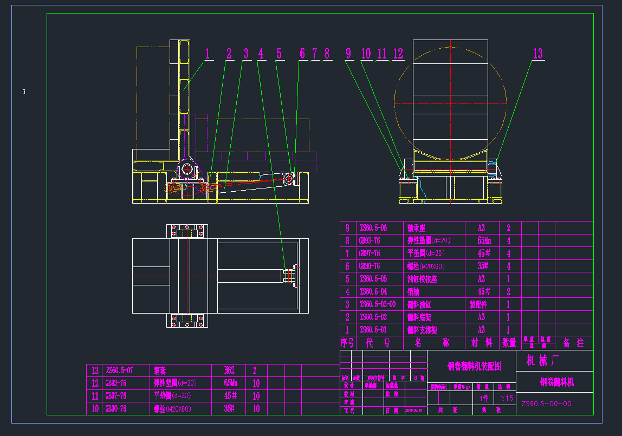Select the 备注 column header

point(573,343)
